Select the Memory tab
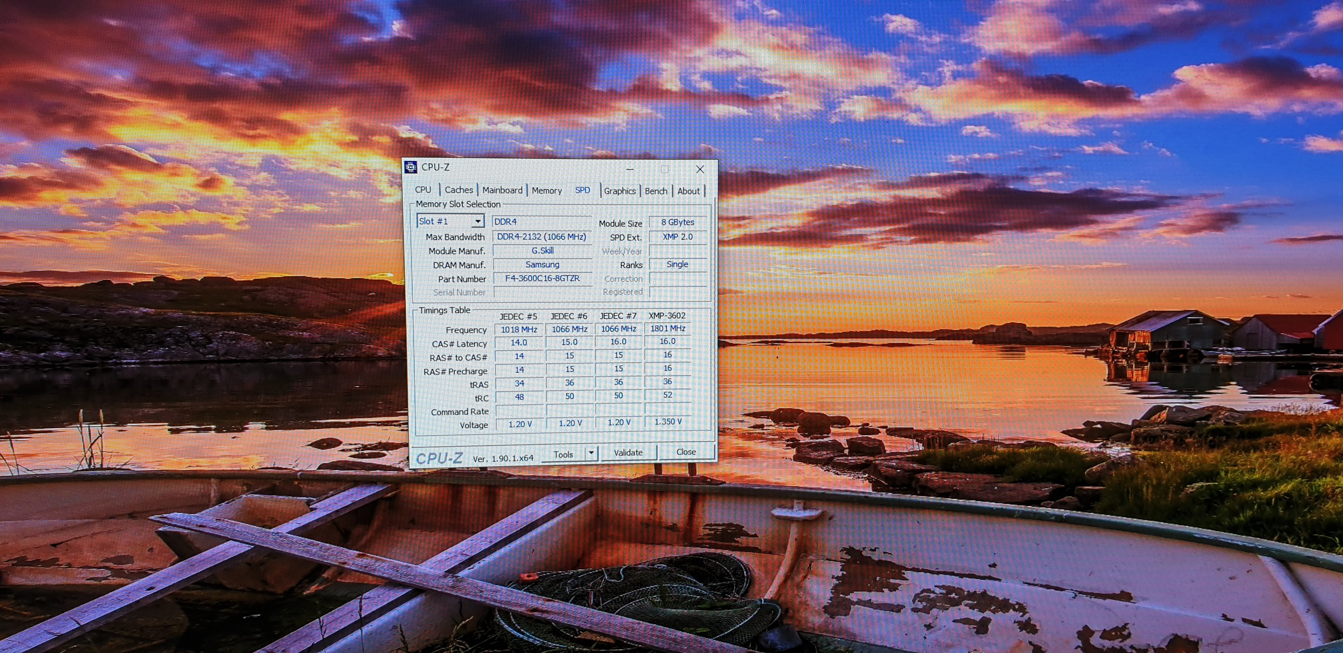 546,191
